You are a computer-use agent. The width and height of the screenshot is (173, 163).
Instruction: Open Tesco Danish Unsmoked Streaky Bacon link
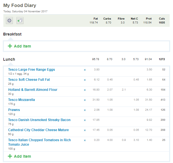coord(39,120)
